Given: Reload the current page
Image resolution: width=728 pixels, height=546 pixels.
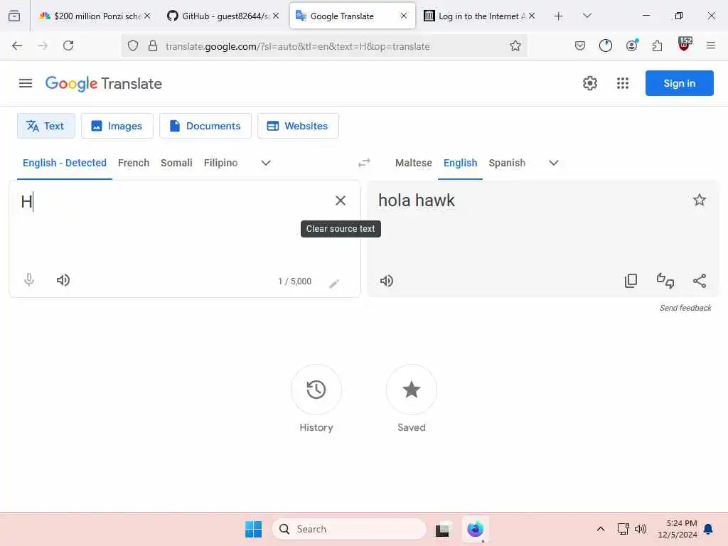Looking at the screenshot, I should click(x=68, y=45).
